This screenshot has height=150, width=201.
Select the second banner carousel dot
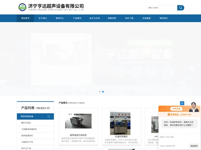(x=103, y=92)
